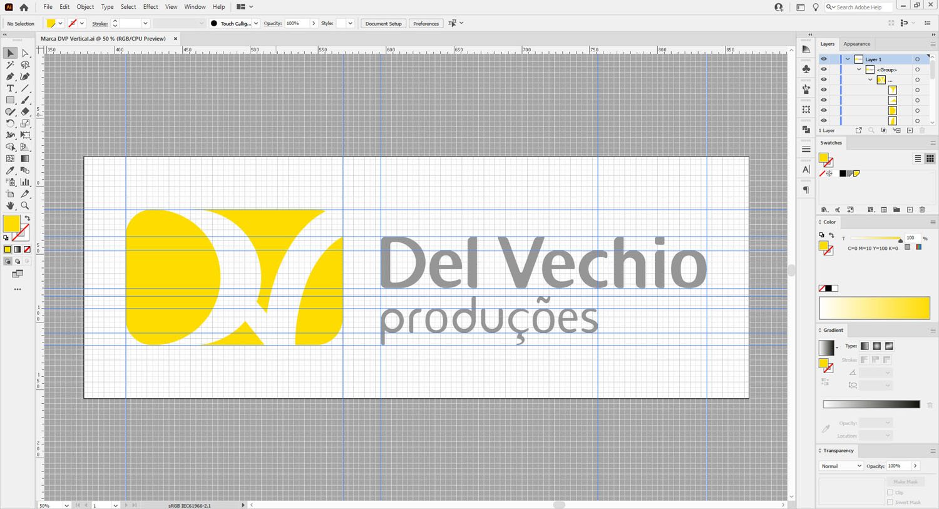Open the Window menu
This screenshot has width=939, height=509.
(x=195, y=7)
